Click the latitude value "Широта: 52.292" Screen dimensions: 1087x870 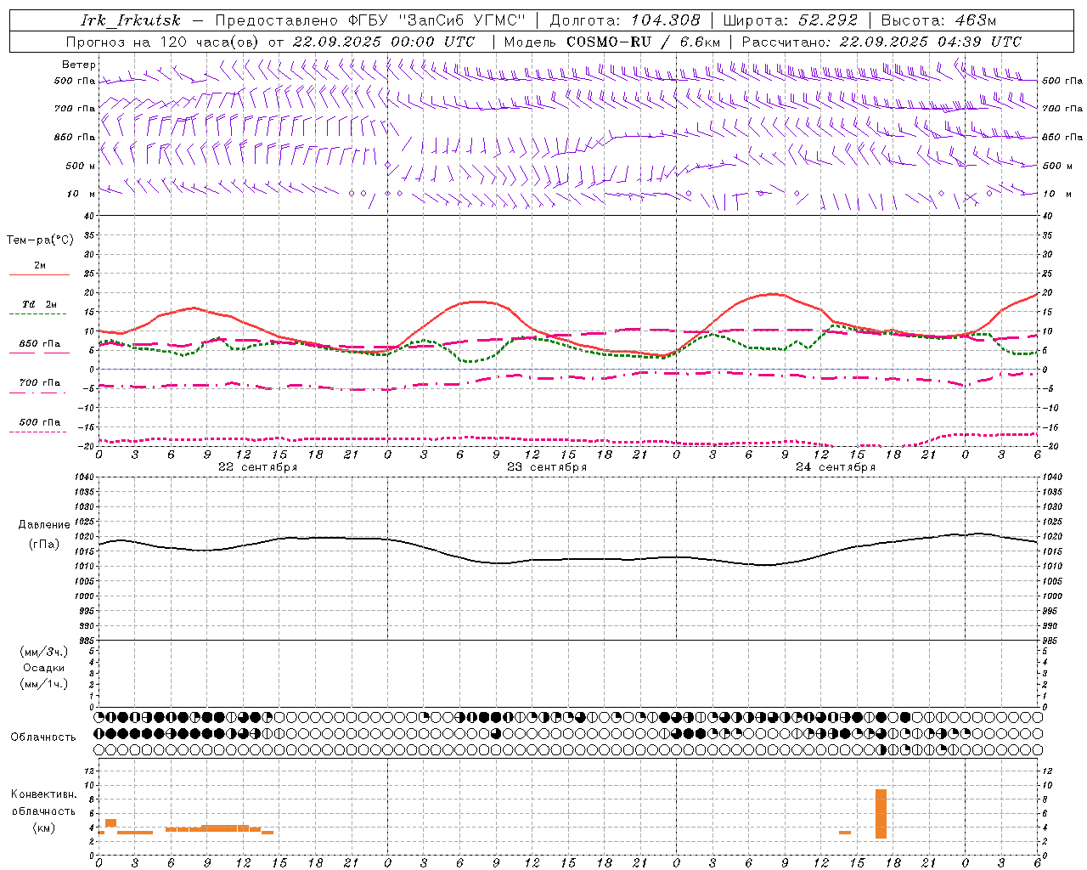coord(791,20)
